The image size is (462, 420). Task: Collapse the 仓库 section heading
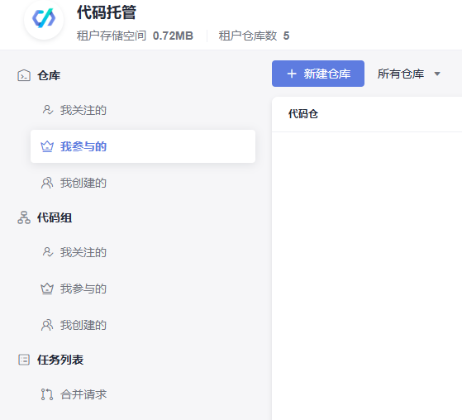click(49, 75)
